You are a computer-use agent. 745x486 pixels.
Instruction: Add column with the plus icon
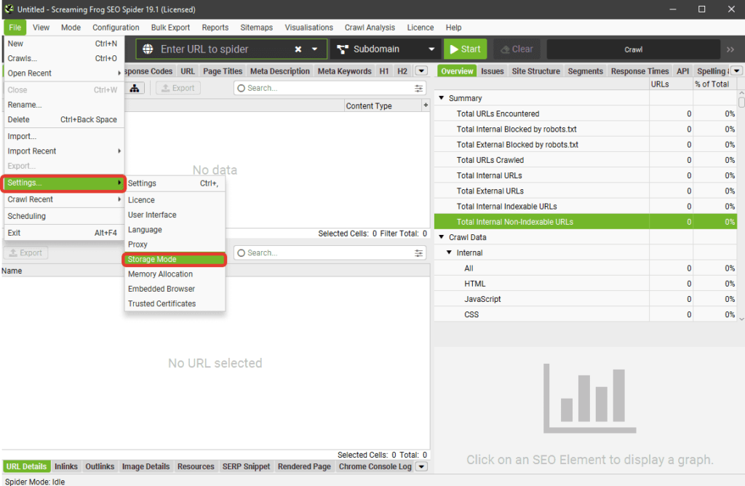pyautogui.click(x=426, y=105)
